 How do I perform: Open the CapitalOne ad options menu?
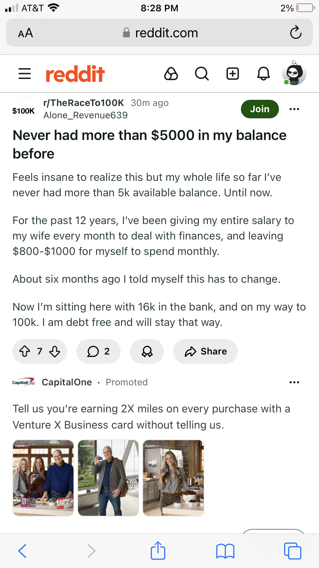point(294,382)
